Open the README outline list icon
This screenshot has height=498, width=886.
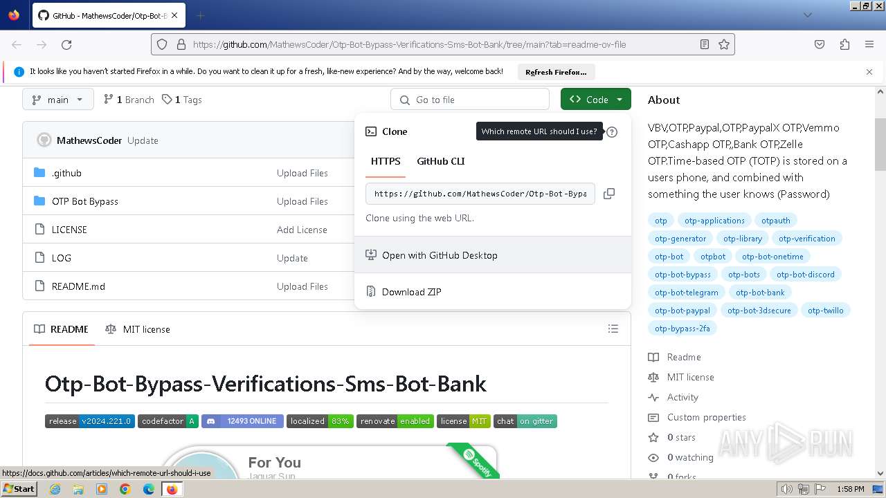tap(613, 329)
